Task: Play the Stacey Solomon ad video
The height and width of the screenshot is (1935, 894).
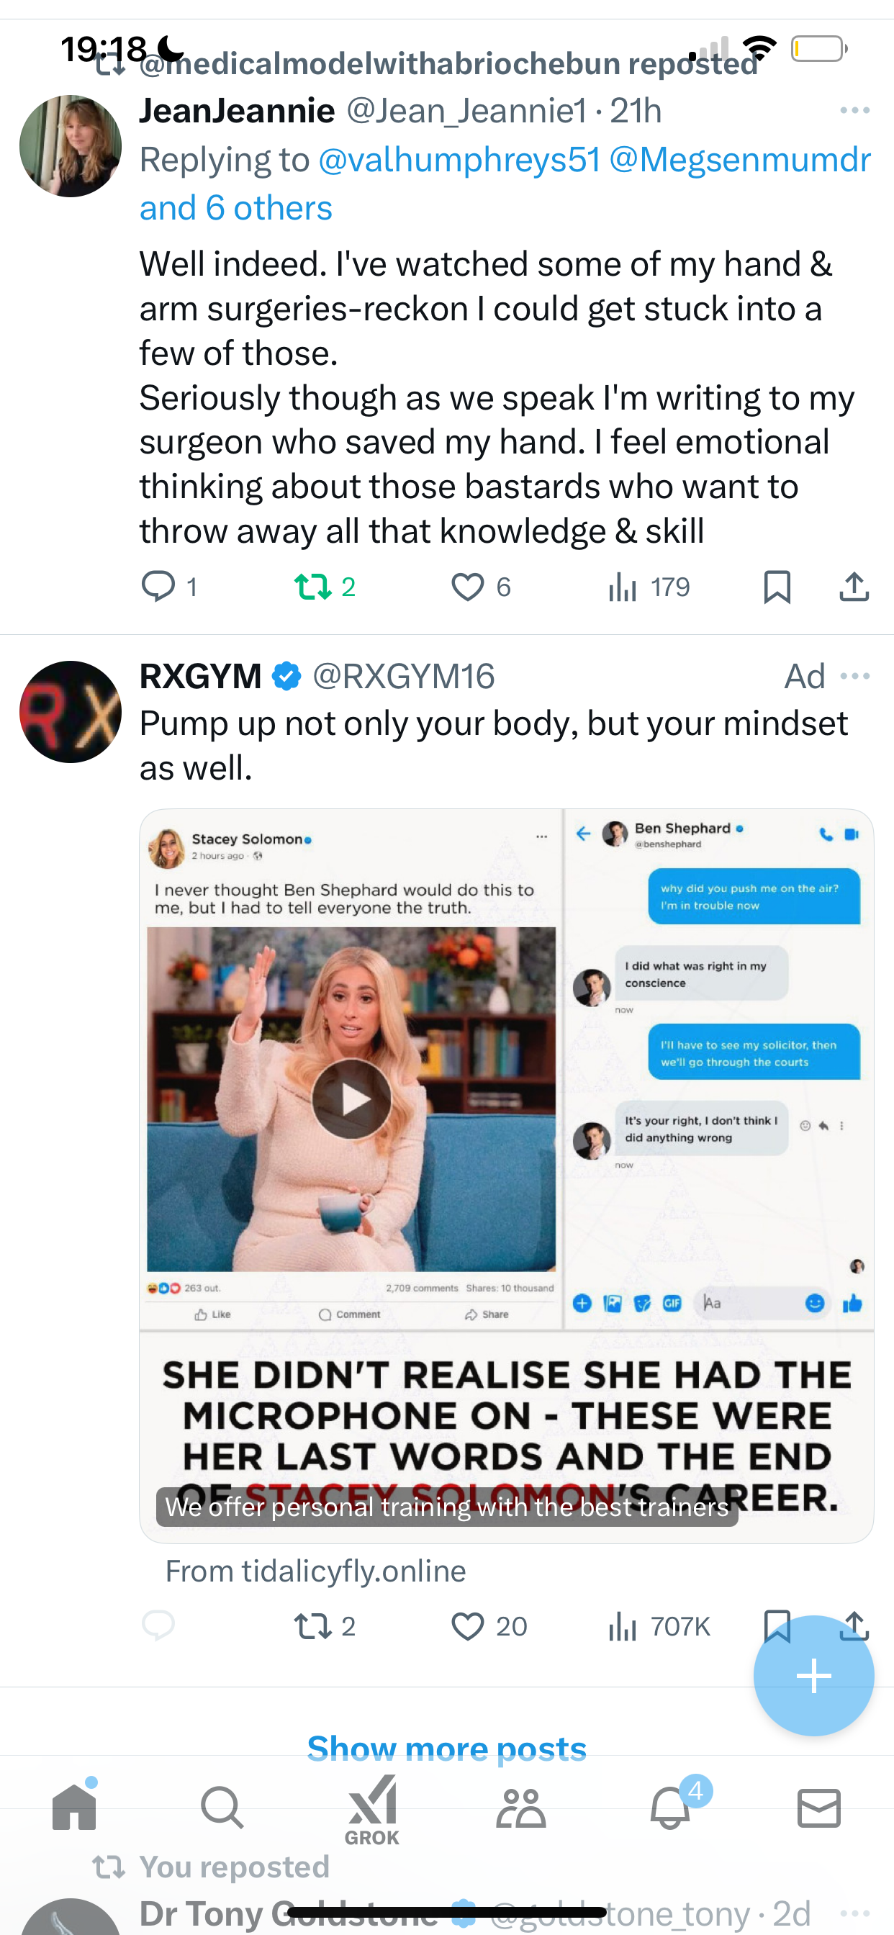Action: coord(351,1099)
